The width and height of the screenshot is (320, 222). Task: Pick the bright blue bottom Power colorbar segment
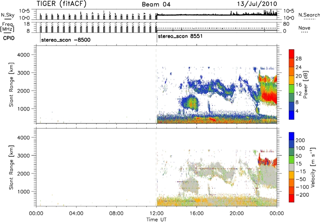pyautogui.click(x=292, y=115)
